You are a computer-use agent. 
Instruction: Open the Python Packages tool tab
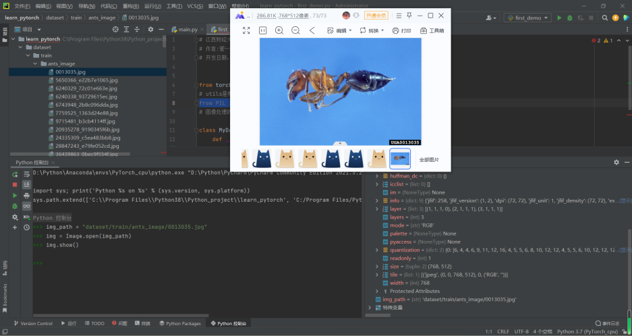point(179,324)
